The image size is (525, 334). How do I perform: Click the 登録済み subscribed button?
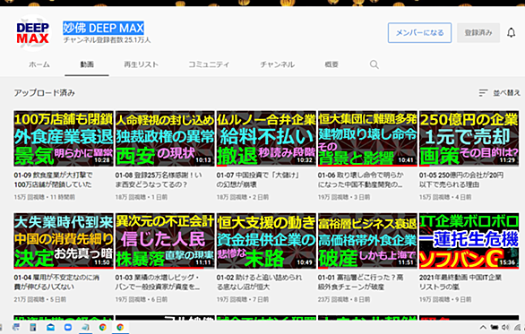coord(478,33)
